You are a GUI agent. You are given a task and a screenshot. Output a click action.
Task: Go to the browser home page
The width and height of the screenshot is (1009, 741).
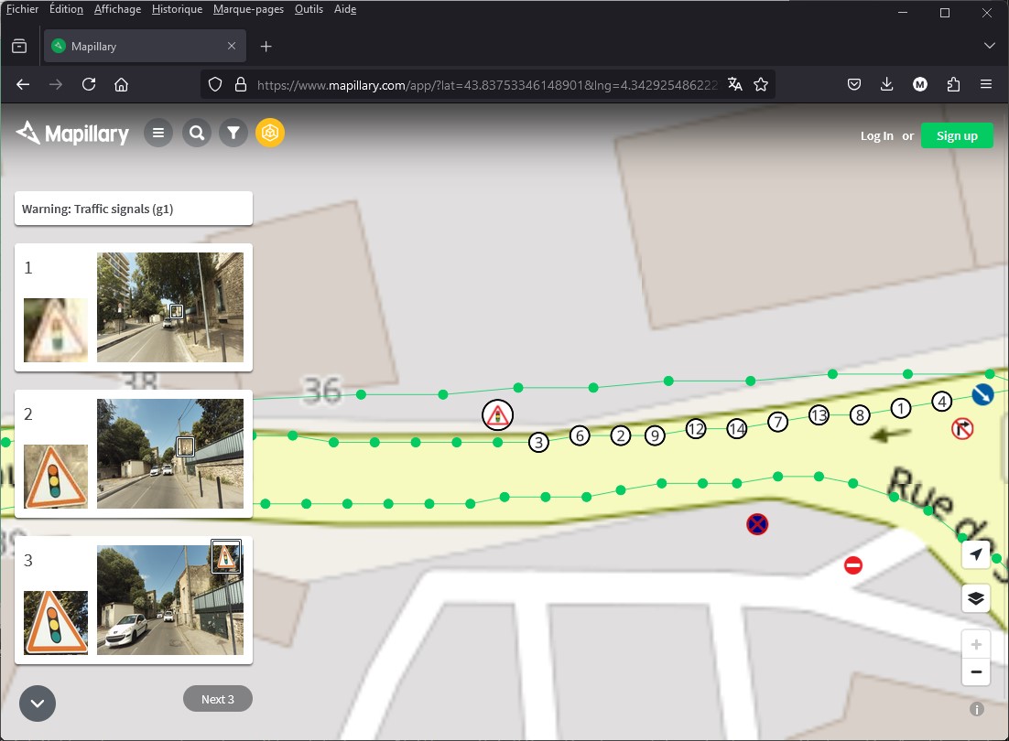point(121,84)
